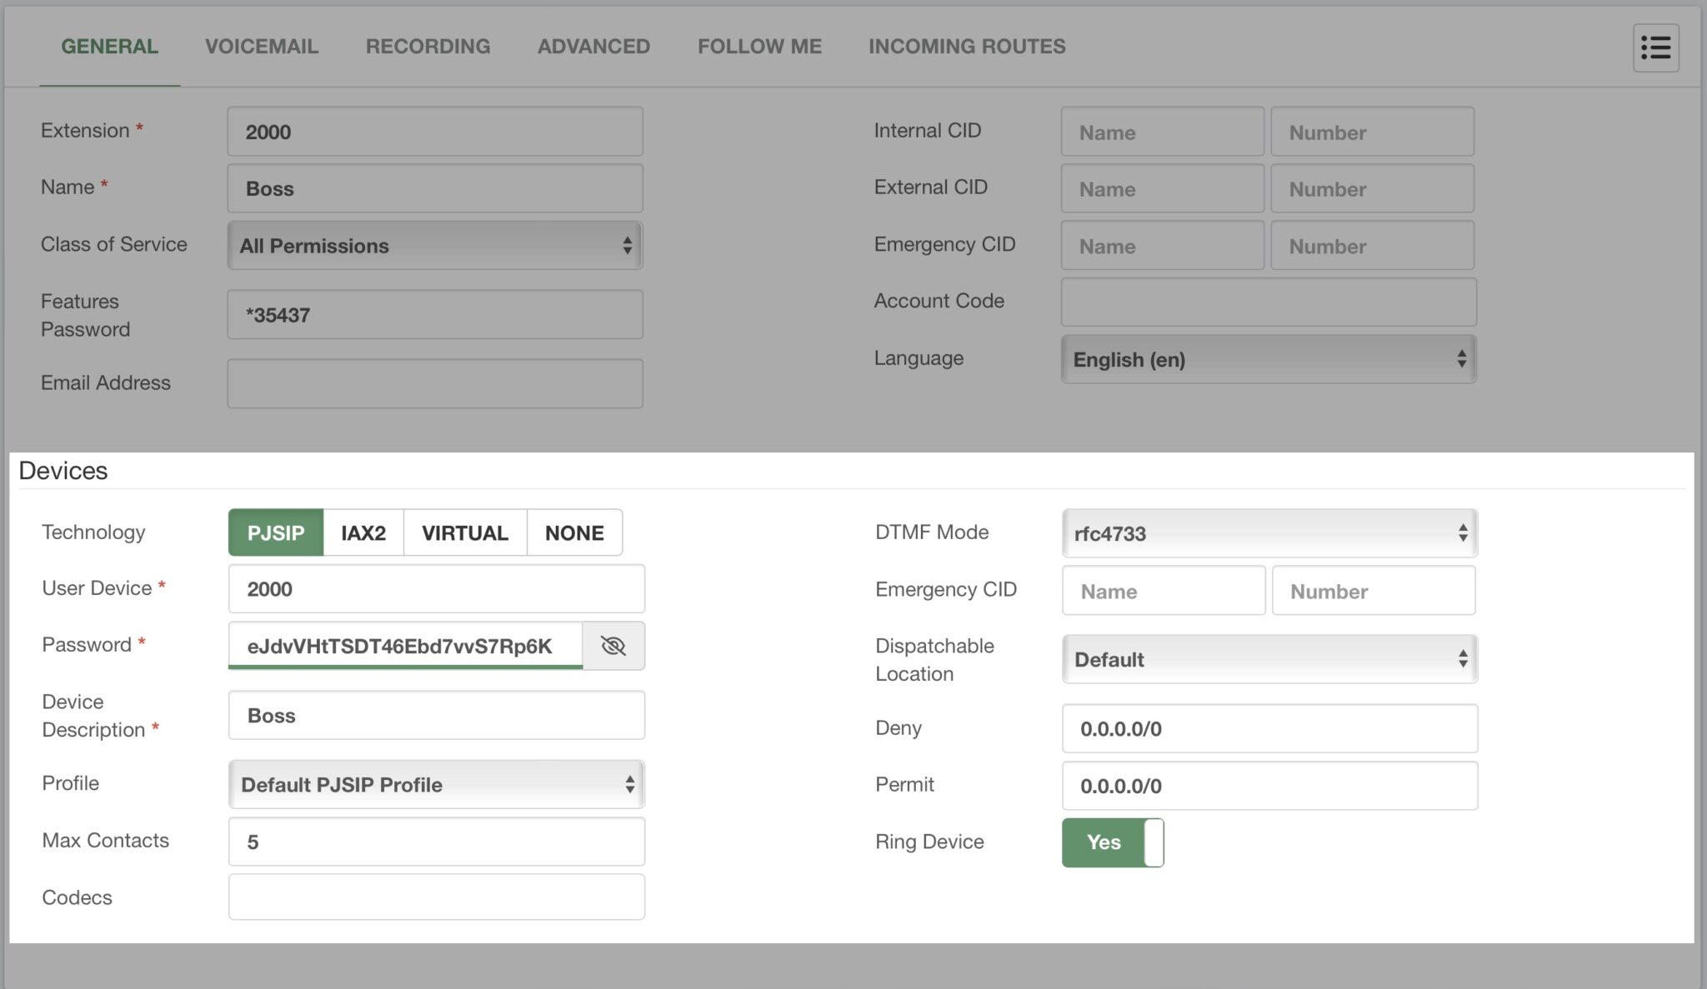Click the Deny field
Image resolution: width=1707 pixels, height=989 pixels.
[1269, 728]
